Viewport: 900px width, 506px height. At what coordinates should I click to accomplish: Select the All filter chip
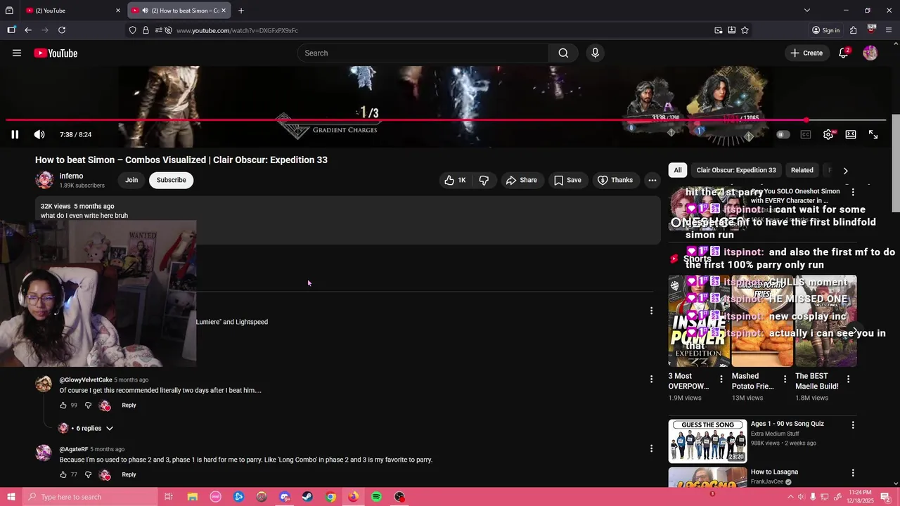(678, 170)
